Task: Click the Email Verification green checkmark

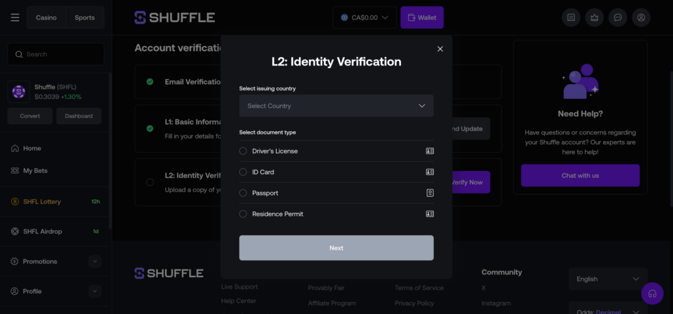Action: (x=150, y=82)
